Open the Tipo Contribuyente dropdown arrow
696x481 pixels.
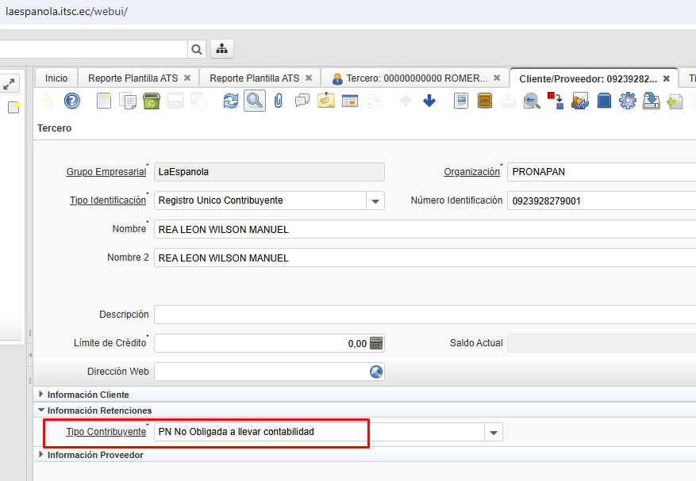click(x=494, y=433)
